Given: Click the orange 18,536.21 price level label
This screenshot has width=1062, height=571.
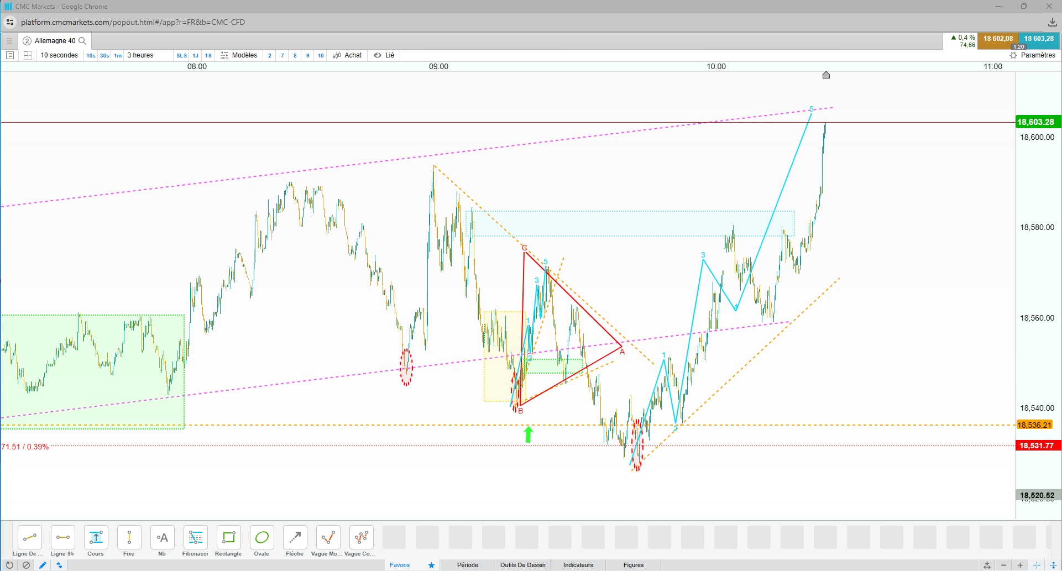Looking at the screenshot, I should [x=1034, y=425].
